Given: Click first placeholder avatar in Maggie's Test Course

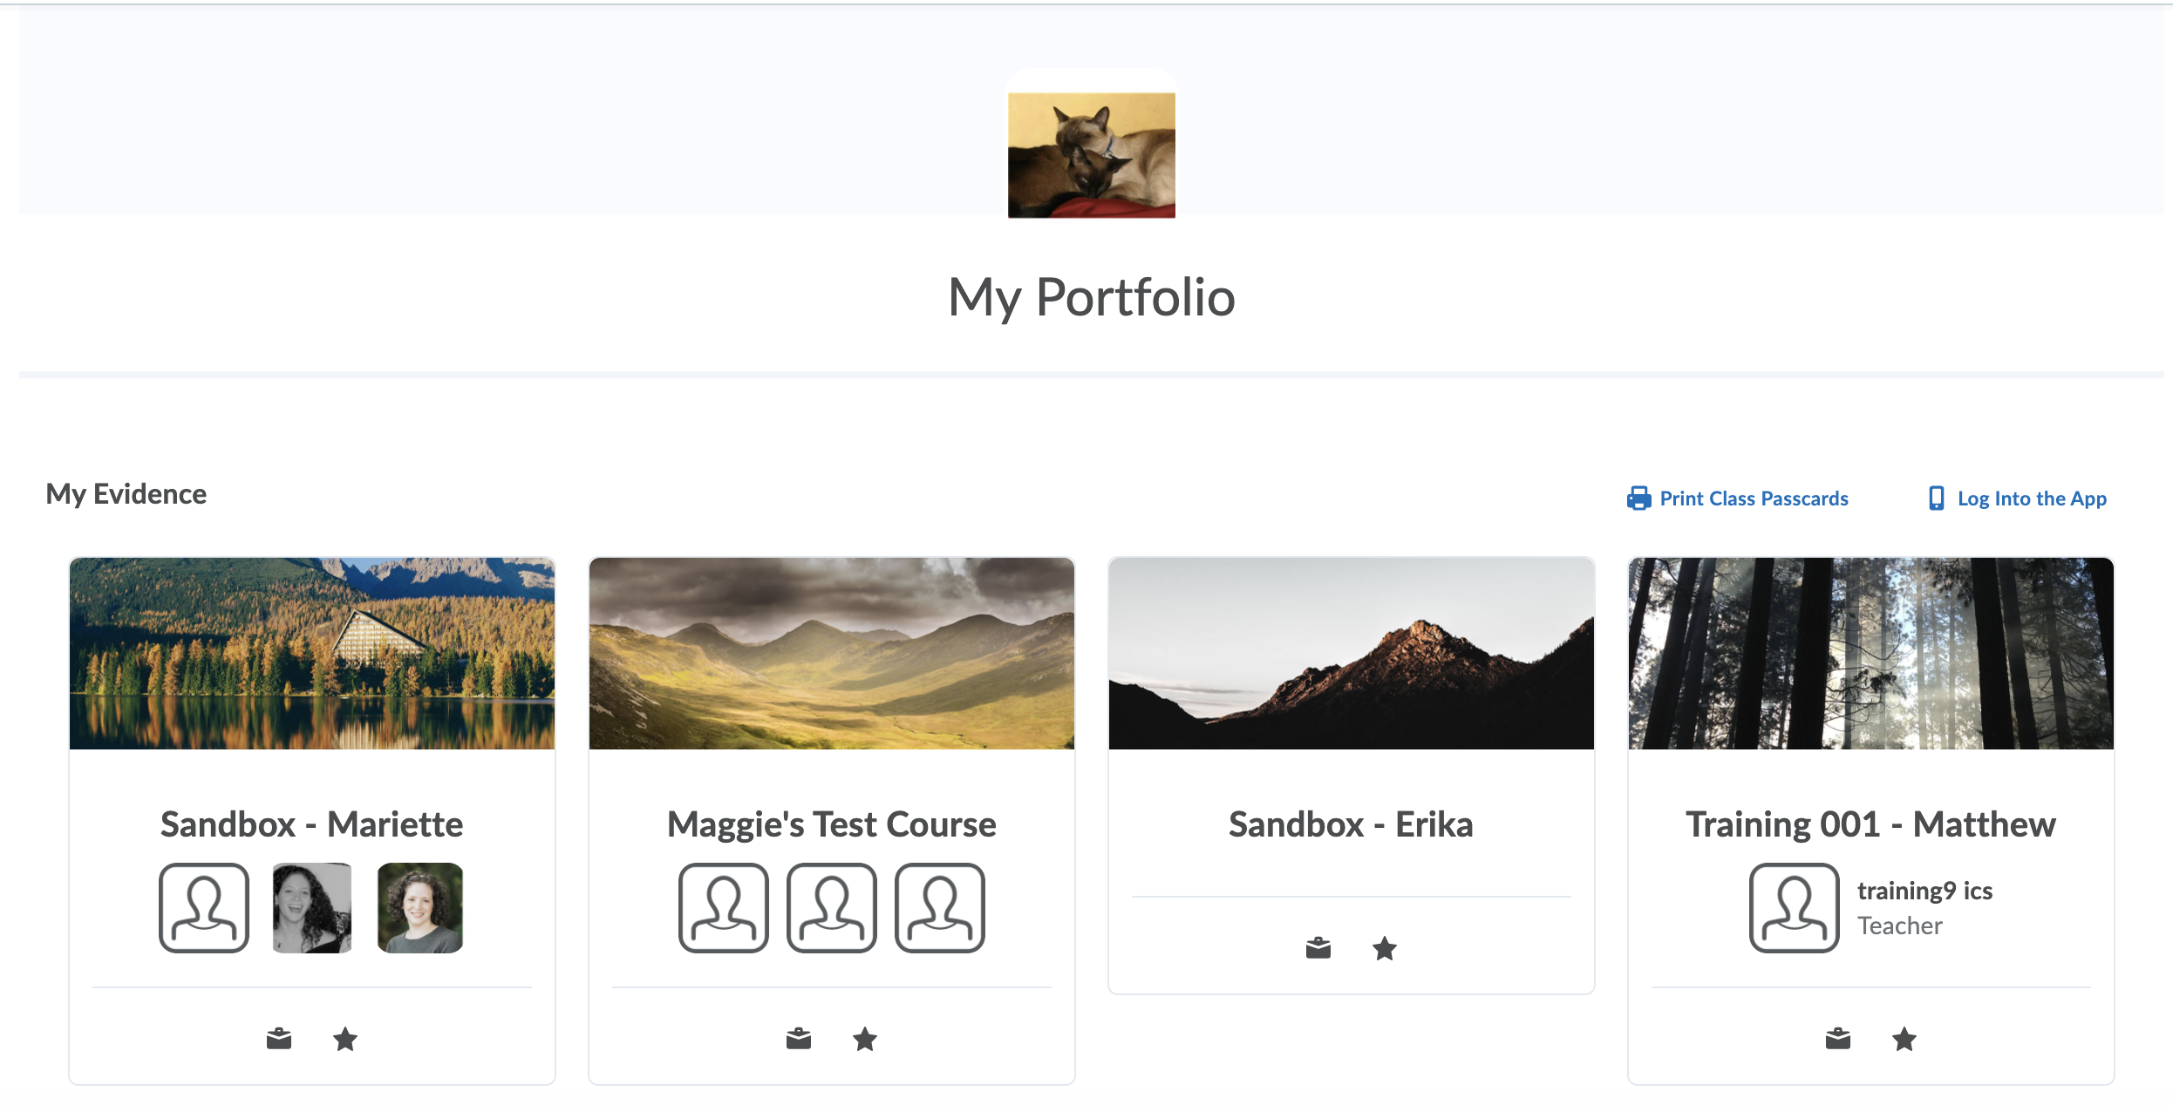Looking at the screenshot, I should 723,908.
